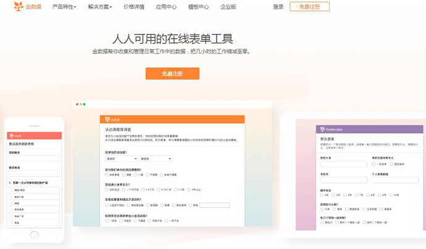This screenshot has height=249, width=426.
Task: Click the logo icon in the purple form header
Action: click(x=322, y=129)
